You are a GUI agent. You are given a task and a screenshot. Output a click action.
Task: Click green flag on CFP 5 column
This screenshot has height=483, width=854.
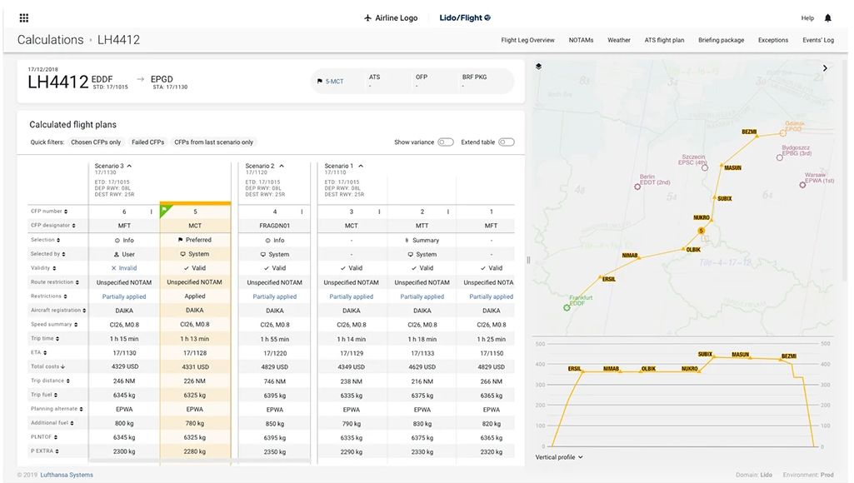164,210
